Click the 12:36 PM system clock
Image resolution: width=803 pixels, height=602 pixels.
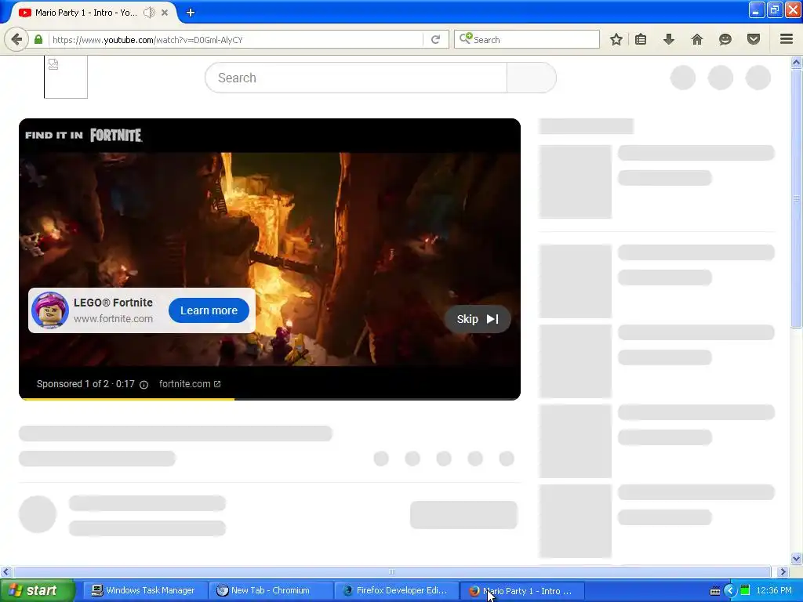774,590
